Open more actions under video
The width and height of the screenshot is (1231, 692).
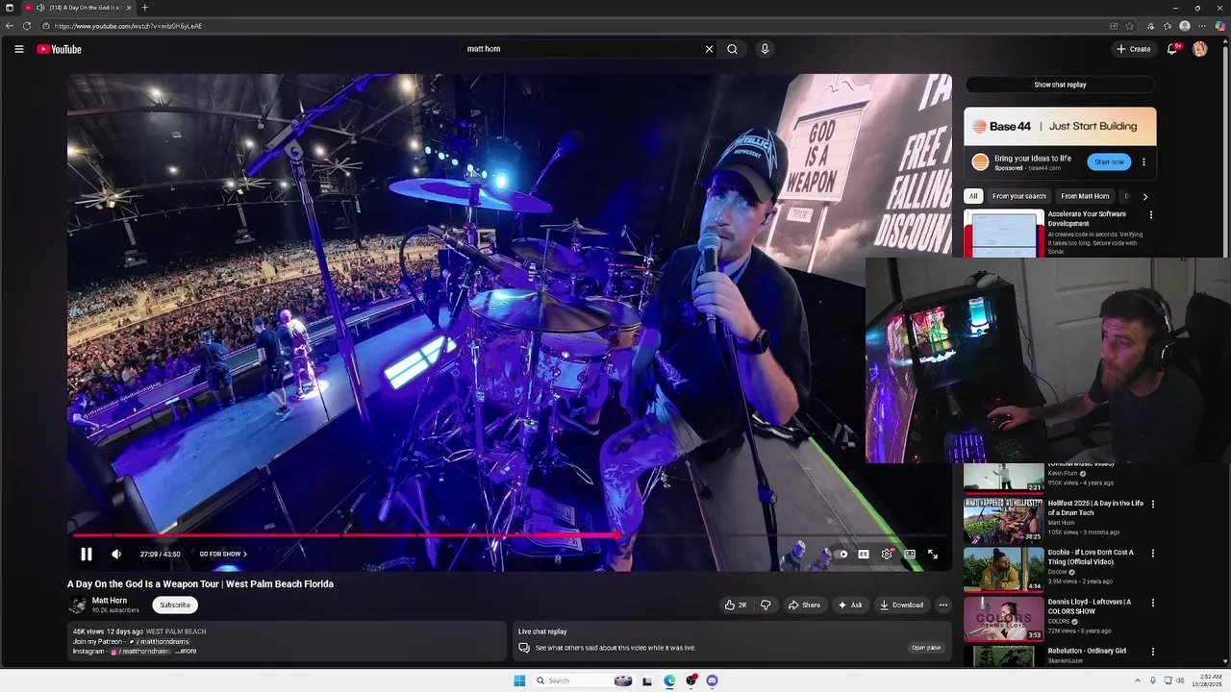943,605
